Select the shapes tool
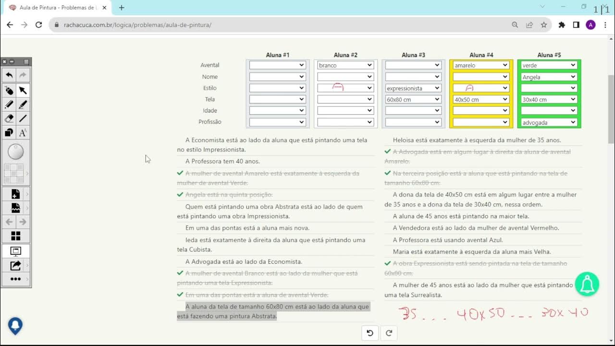 [9, 133]
